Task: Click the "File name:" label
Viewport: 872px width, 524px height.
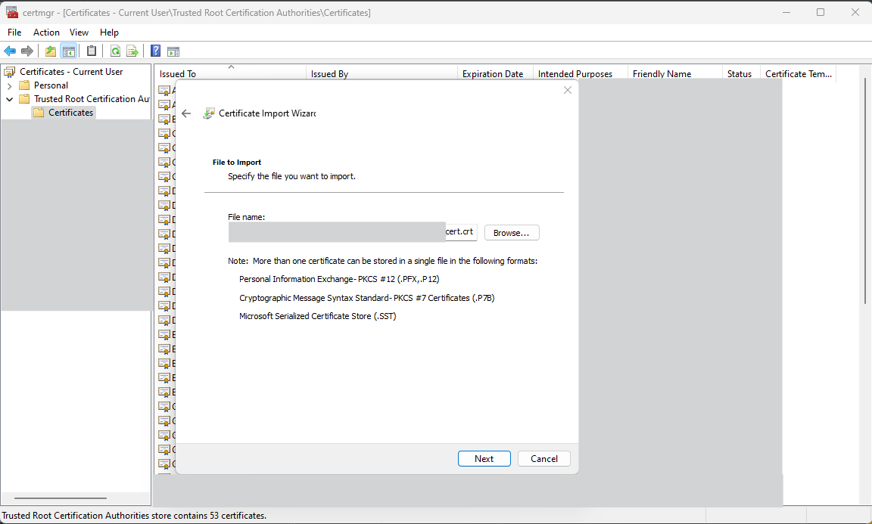Action: pos(246,217)
